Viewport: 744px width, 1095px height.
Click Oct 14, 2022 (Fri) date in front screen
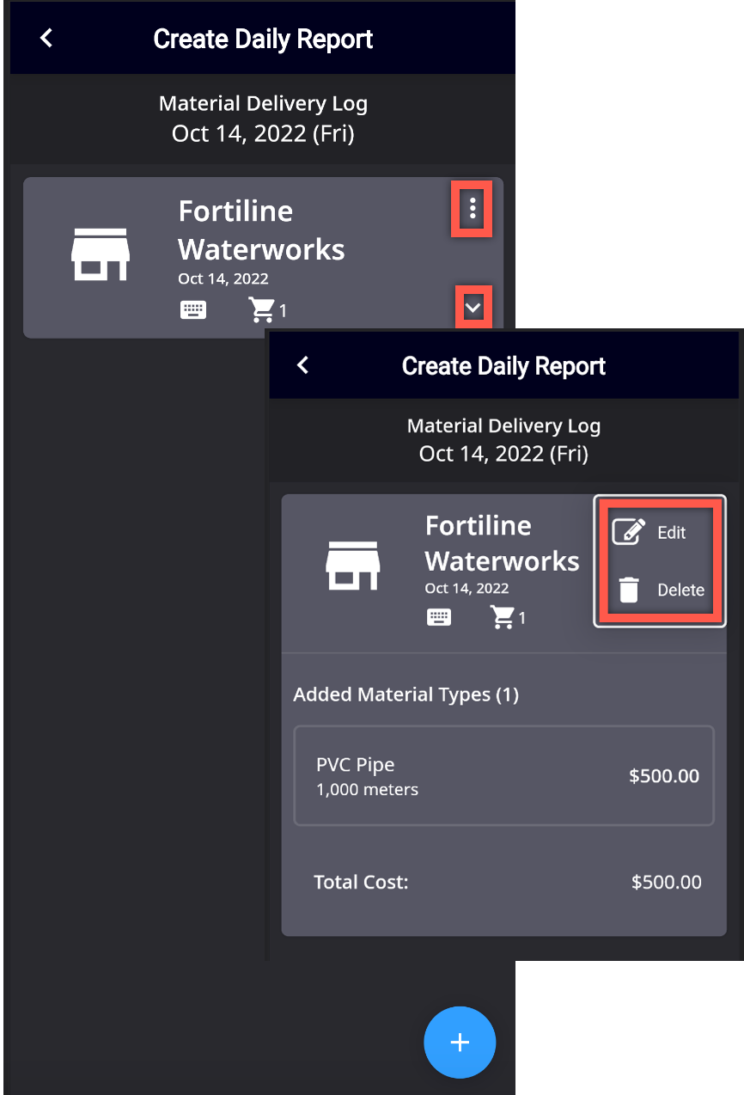[x=503, y=453]
